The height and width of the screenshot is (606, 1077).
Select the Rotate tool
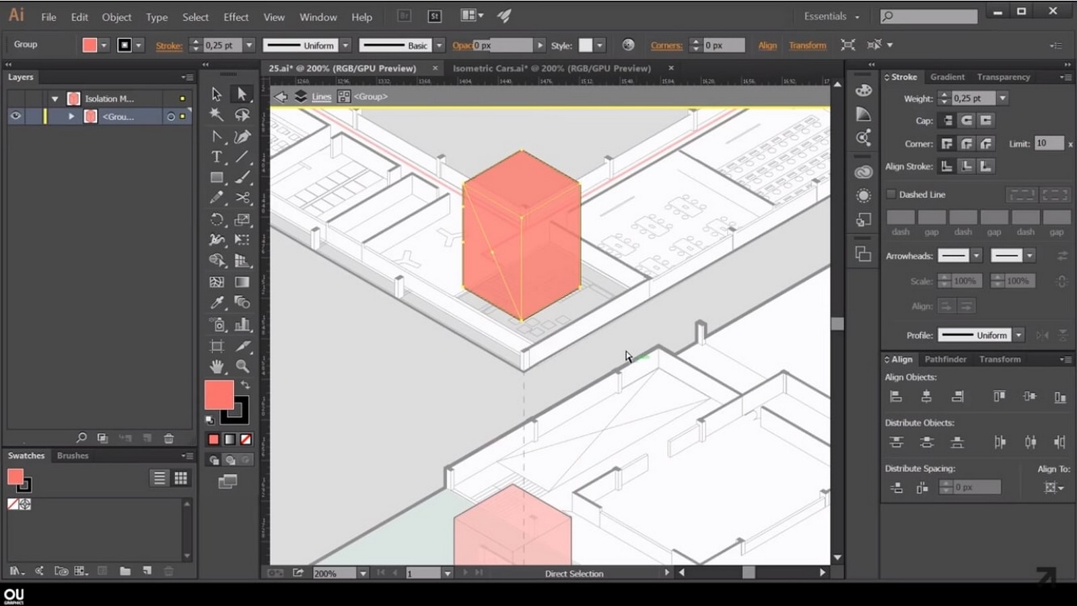coord(216,220)
